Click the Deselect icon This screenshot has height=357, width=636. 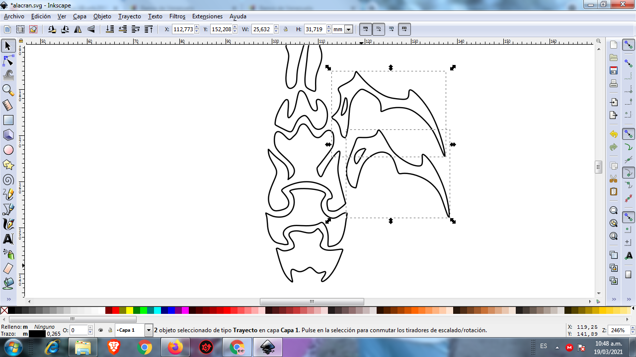[x=33, y=29]
